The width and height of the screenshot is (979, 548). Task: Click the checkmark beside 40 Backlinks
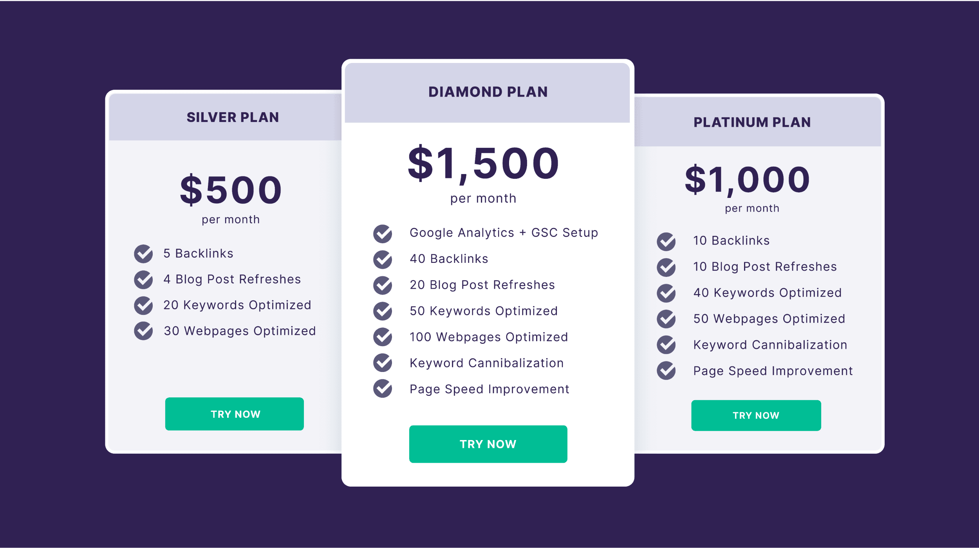(382, 260)
